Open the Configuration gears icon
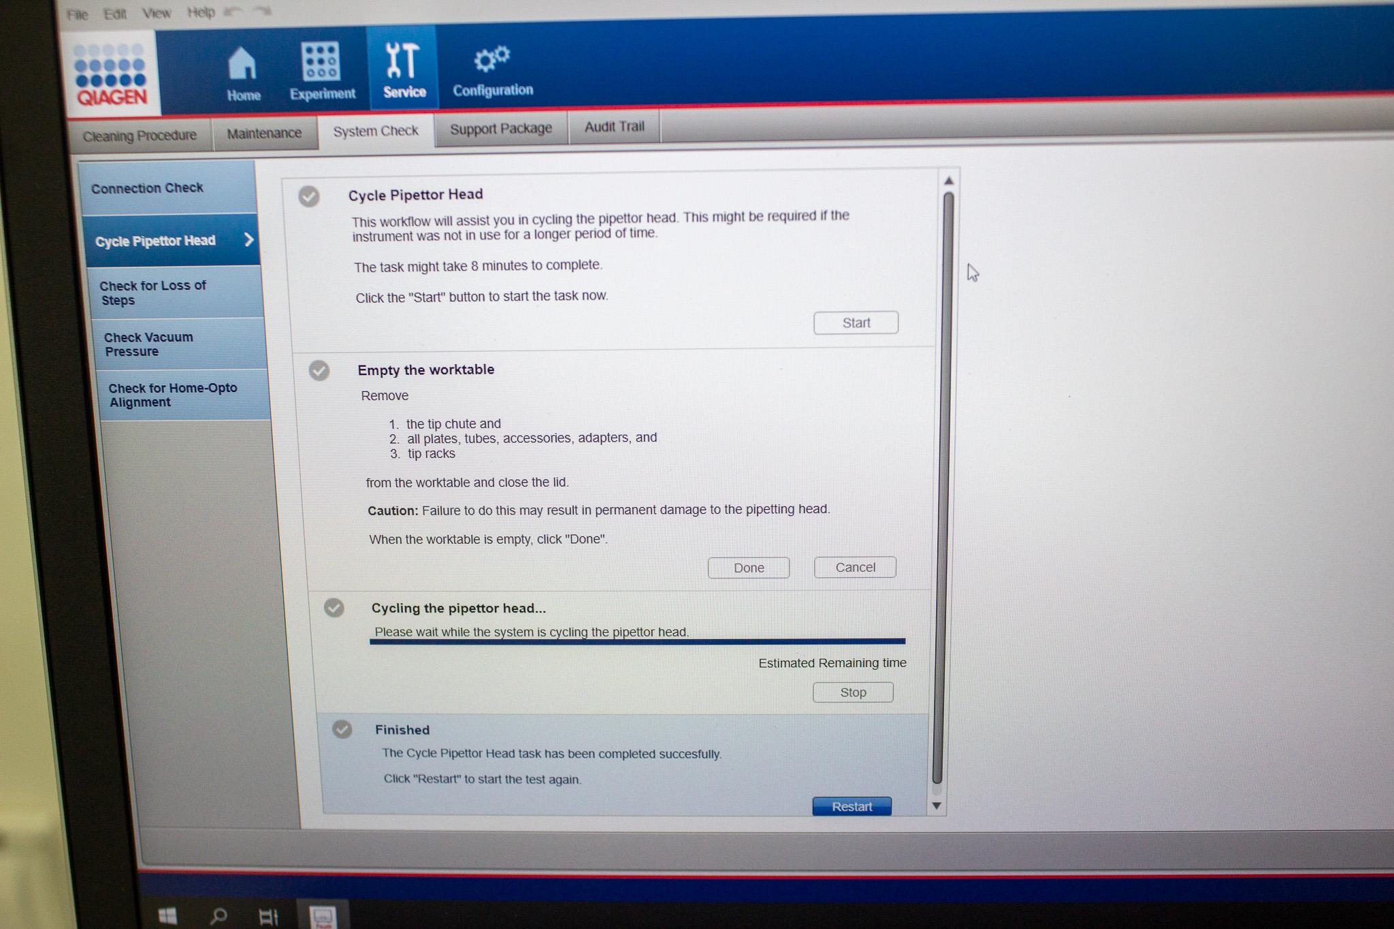 [x=492, y=59]
